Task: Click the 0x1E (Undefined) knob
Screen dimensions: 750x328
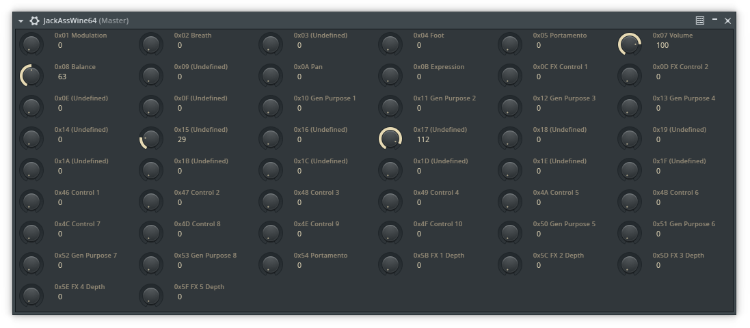Action: [510, 170]
